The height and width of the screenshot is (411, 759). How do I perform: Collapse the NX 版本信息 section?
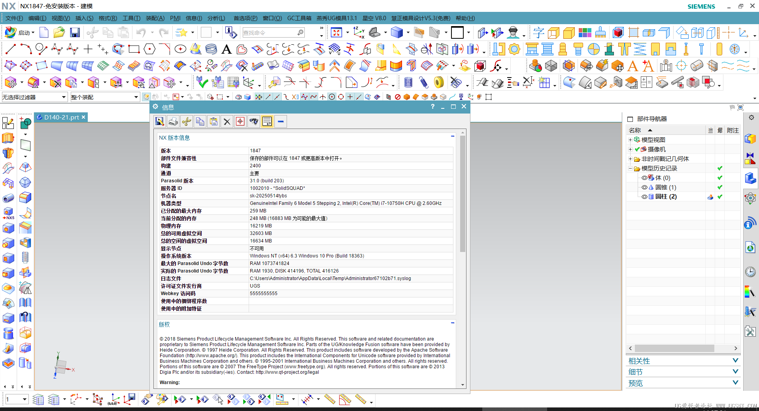(453, 136)
